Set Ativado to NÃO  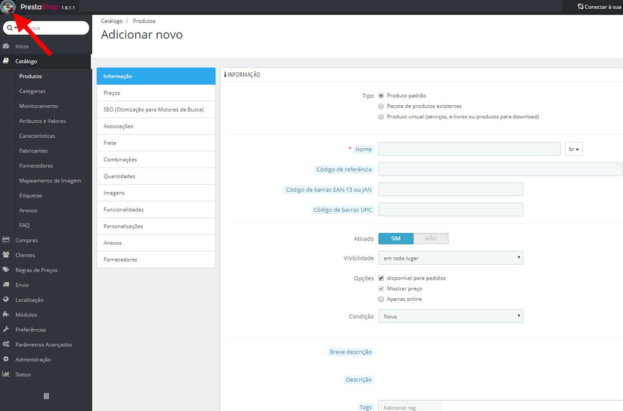click(430, 239)
